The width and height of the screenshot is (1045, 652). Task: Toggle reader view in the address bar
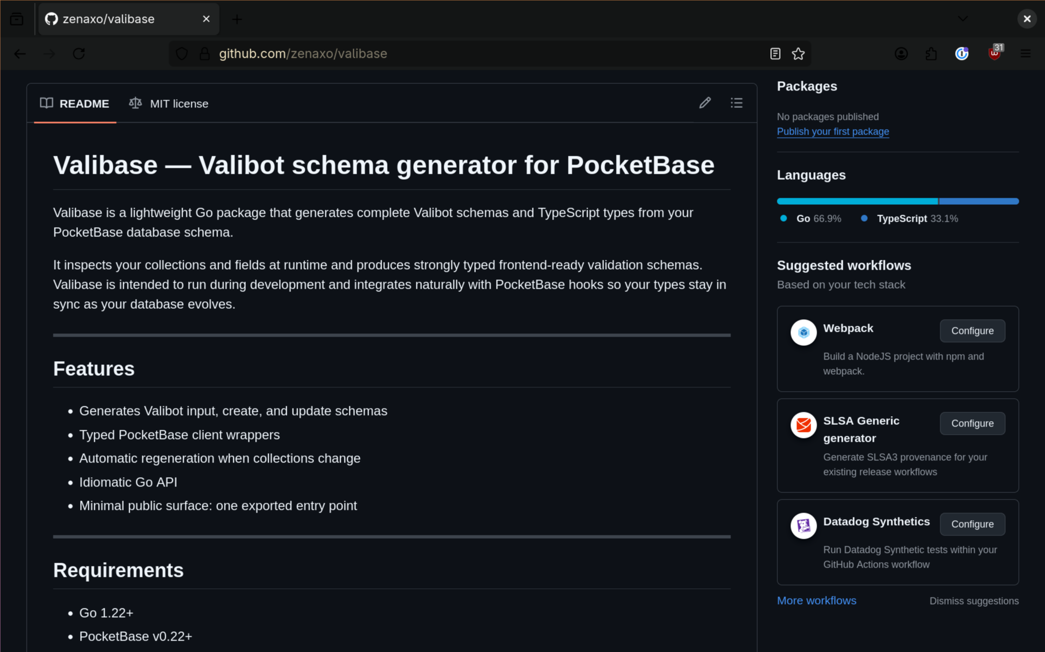(x=775, y=53)
